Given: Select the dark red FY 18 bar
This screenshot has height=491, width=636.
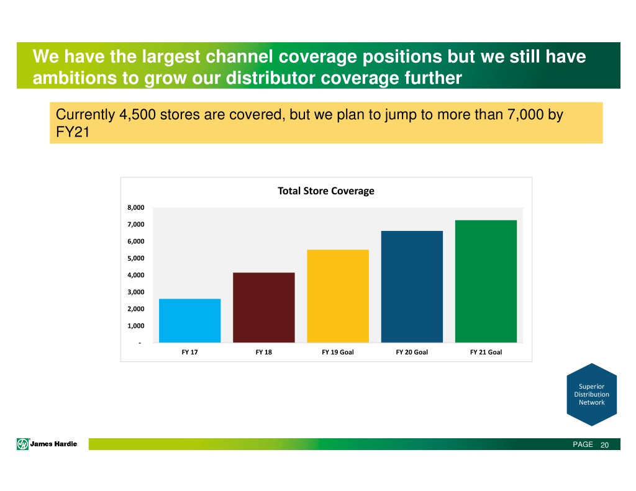Looking at the screenshot, I should 263,307.
